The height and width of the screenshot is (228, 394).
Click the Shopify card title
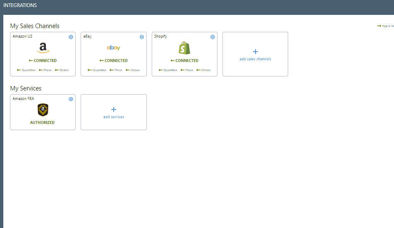click(x=160, y=36)
